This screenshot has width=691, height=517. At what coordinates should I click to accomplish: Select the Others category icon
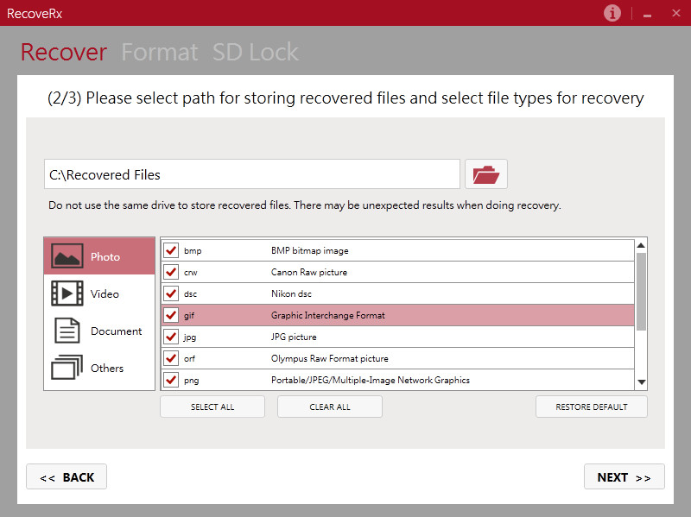pos(67,368)
